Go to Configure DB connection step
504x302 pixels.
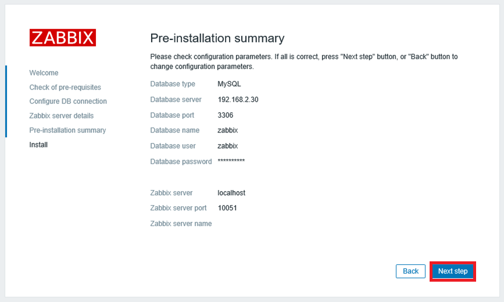point(68,101)
